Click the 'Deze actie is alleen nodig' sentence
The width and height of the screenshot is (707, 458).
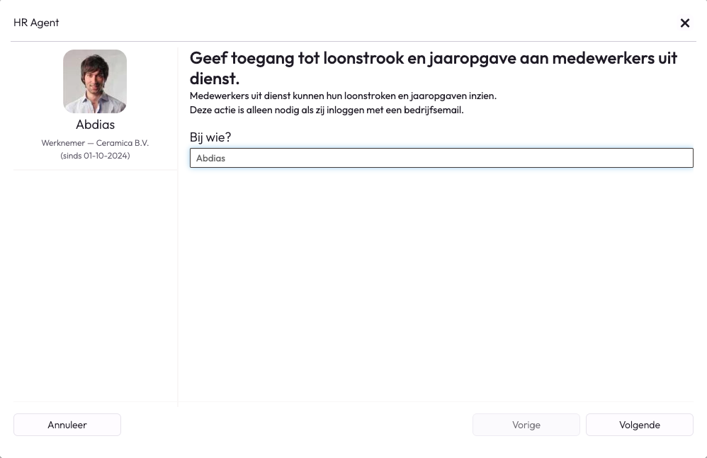(x=327, y=110)
